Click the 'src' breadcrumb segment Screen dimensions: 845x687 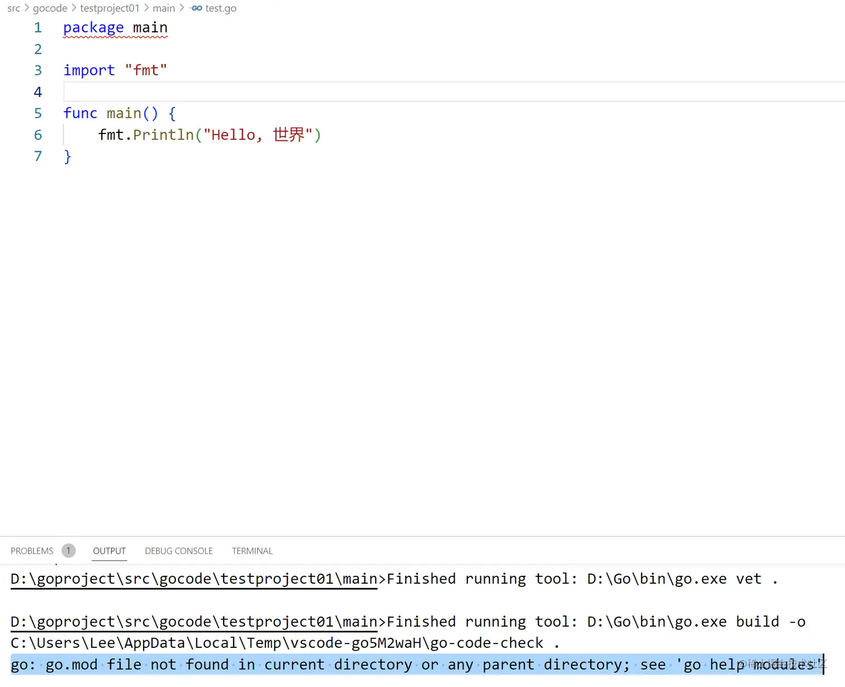tap(13, 8)
